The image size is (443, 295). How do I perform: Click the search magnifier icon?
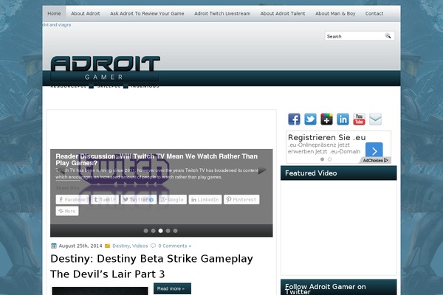coord(388,36)
